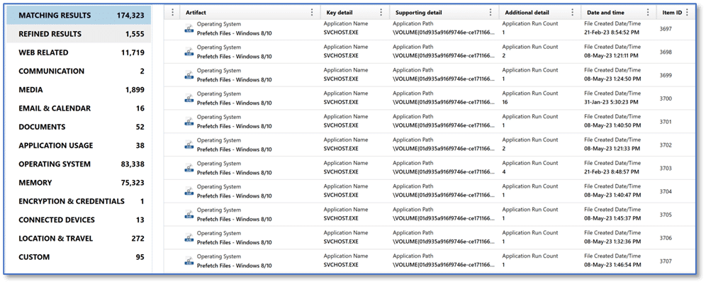The height and width of the screenshot is (284, 706).
Task: Sort by Key detail column header
Action: [340, 13]
